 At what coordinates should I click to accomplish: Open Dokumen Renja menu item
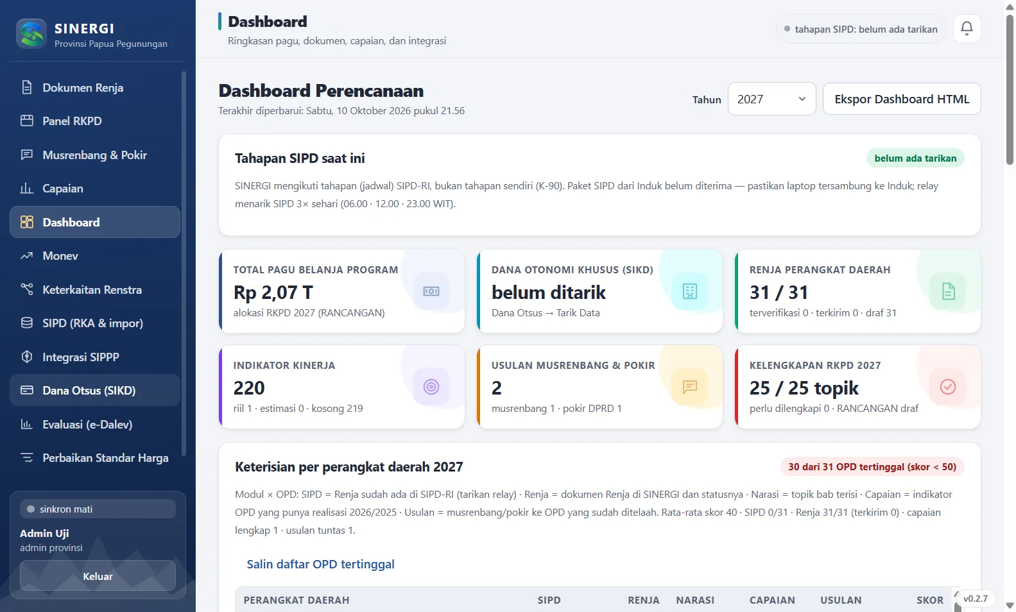click(x=95, y=87)
